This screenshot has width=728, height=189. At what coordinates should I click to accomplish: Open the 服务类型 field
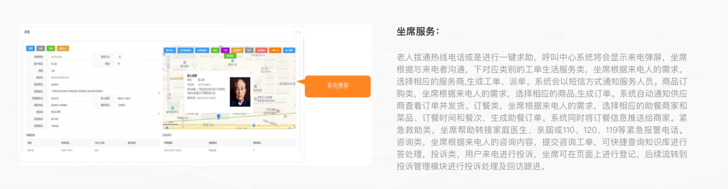tap(71, 105)
